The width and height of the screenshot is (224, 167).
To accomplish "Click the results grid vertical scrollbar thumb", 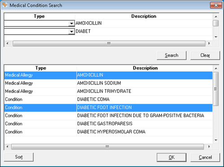I will pyautogui.click(x=215, y=89).
